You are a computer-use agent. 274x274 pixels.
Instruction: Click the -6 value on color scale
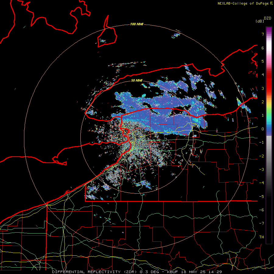pyautogui.click(x=262, y=210)
